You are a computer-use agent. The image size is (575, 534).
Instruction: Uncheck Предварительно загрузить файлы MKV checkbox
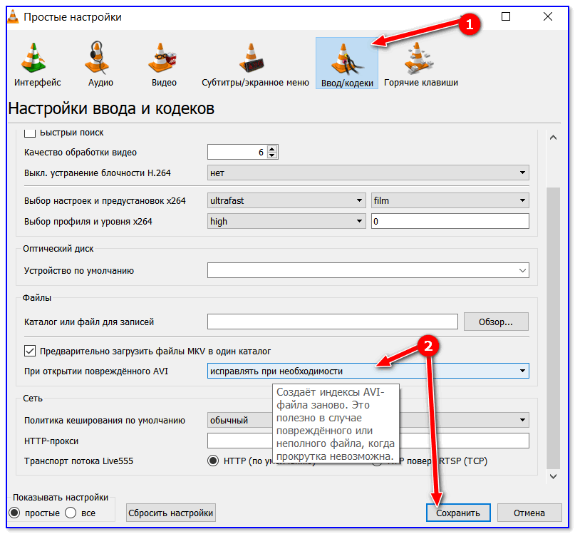coord(30,351)
